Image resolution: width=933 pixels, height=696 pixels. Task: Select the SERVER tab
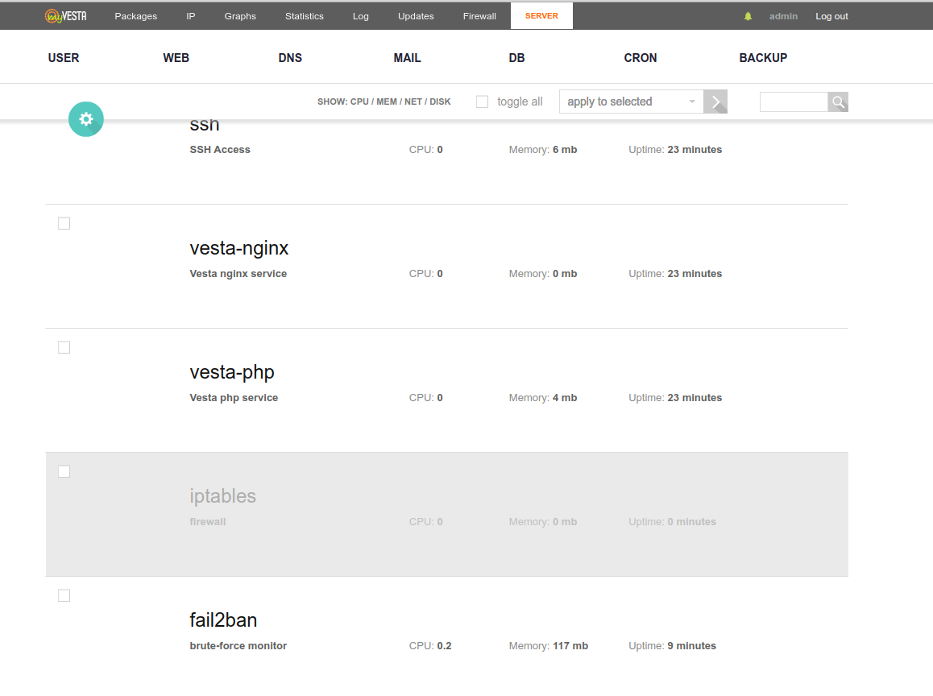click(541, 15)
